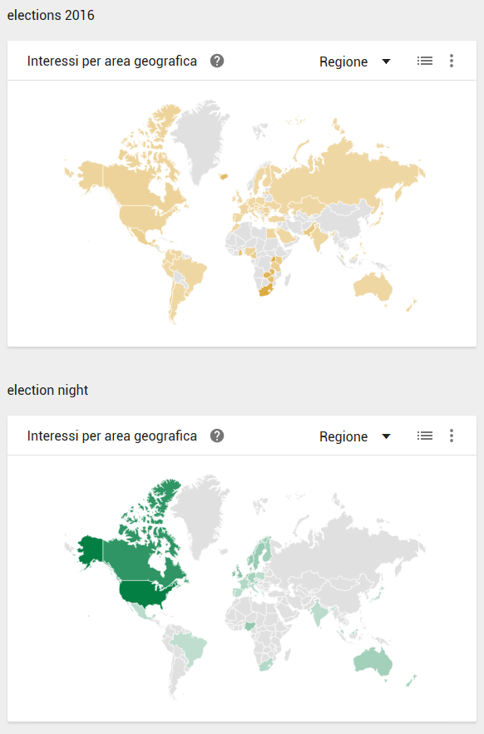Open help icon in election night card
Screen dimensions: 484x734
coord(216,436)
